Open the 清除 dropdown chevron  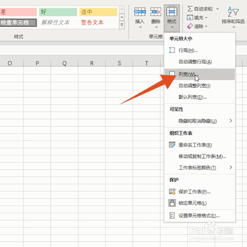pos(206,26)
